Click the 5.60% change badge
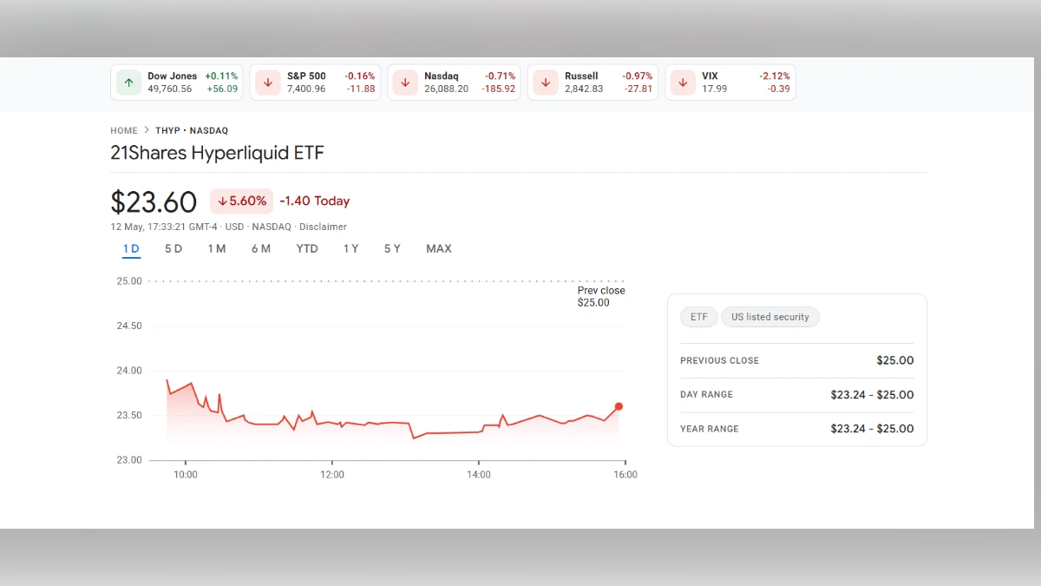Image resolution: width=1041 pixels, height=586 pixels. (241, 201)
